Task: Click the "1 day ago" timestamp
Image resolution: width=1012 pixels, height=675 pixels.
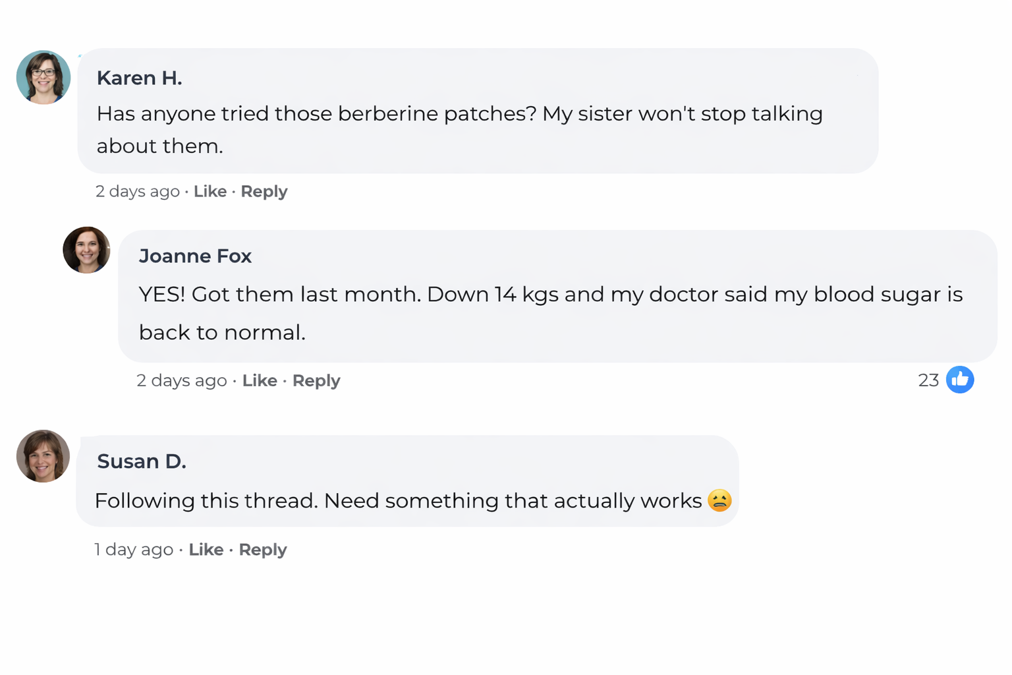Action: point(134,549)
